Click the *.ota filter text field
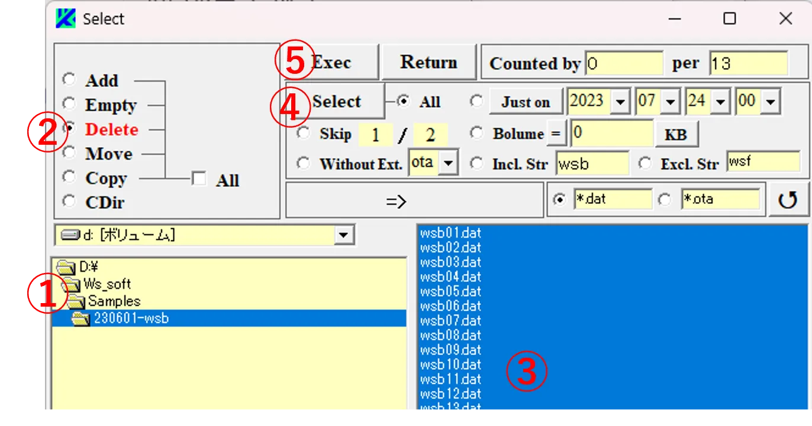Viewport: 812px width, 426px height. pyautogui.click(x=721, y=200)
